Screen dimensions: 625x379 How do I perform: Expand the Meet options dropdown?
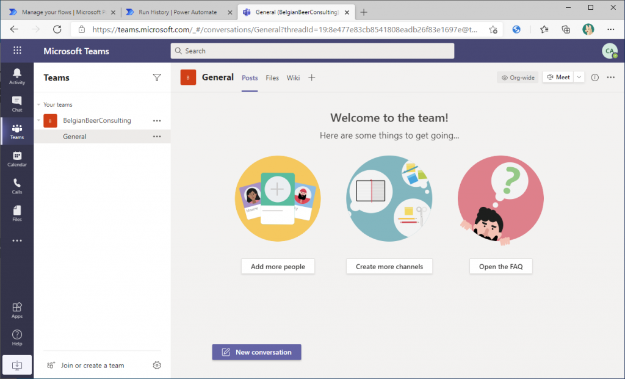tap(579, 78)
